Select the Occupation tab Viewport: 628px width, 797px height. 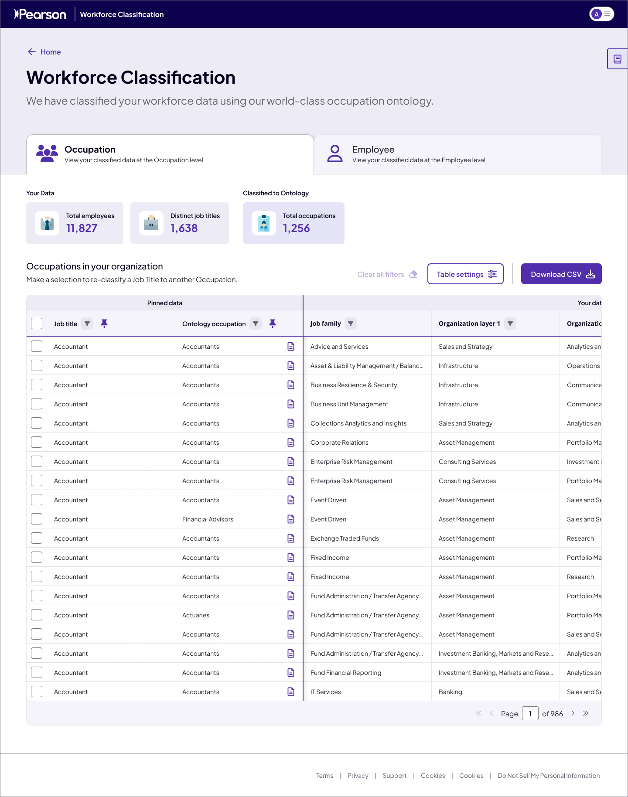pos(170,154)
